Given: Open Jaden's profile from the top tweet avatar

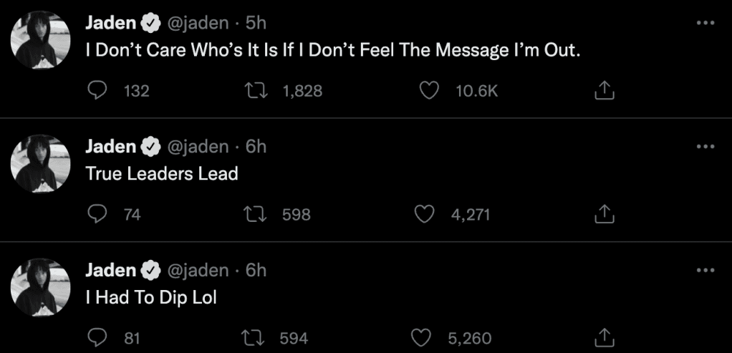Looking at the screenshot, I should point(40,41).
